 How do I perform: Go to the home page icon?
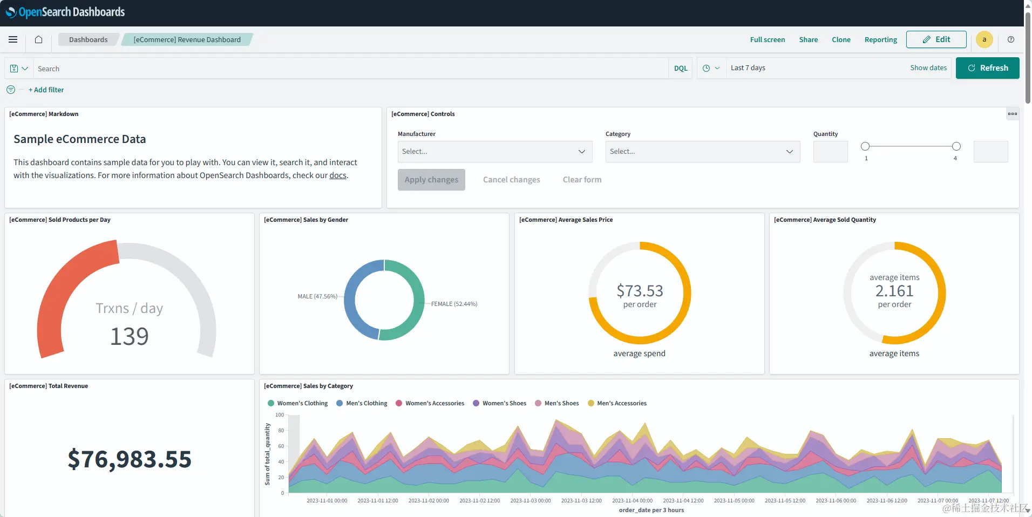38,39
